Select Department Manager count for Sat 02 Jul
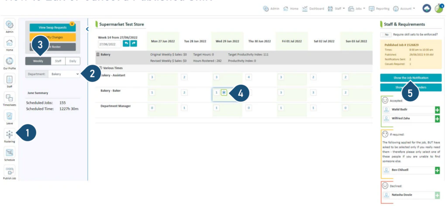 (x=313, y=108)
